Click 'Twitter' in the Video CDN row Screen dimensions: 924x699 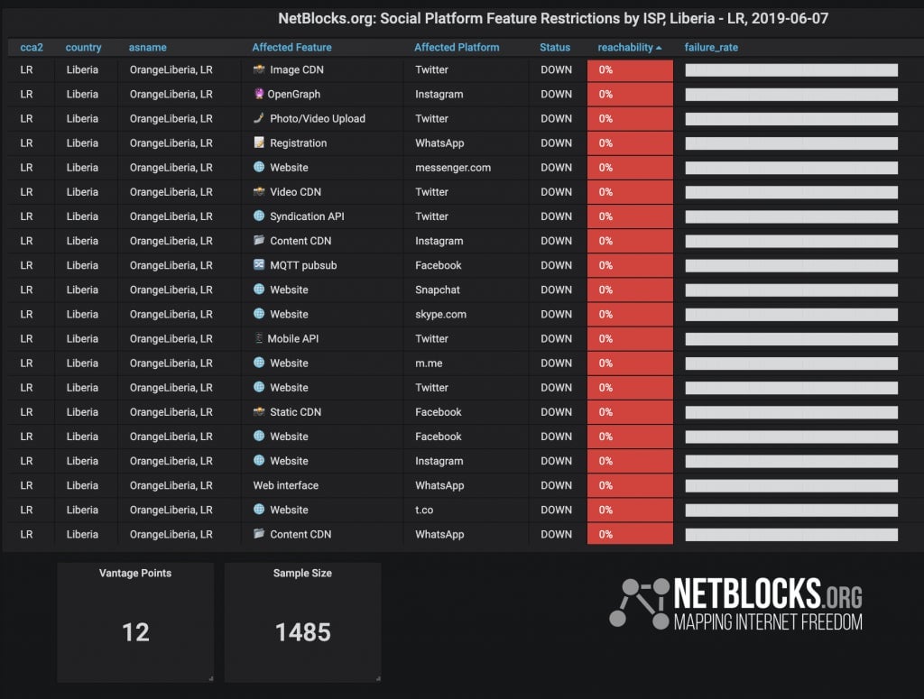431,192
